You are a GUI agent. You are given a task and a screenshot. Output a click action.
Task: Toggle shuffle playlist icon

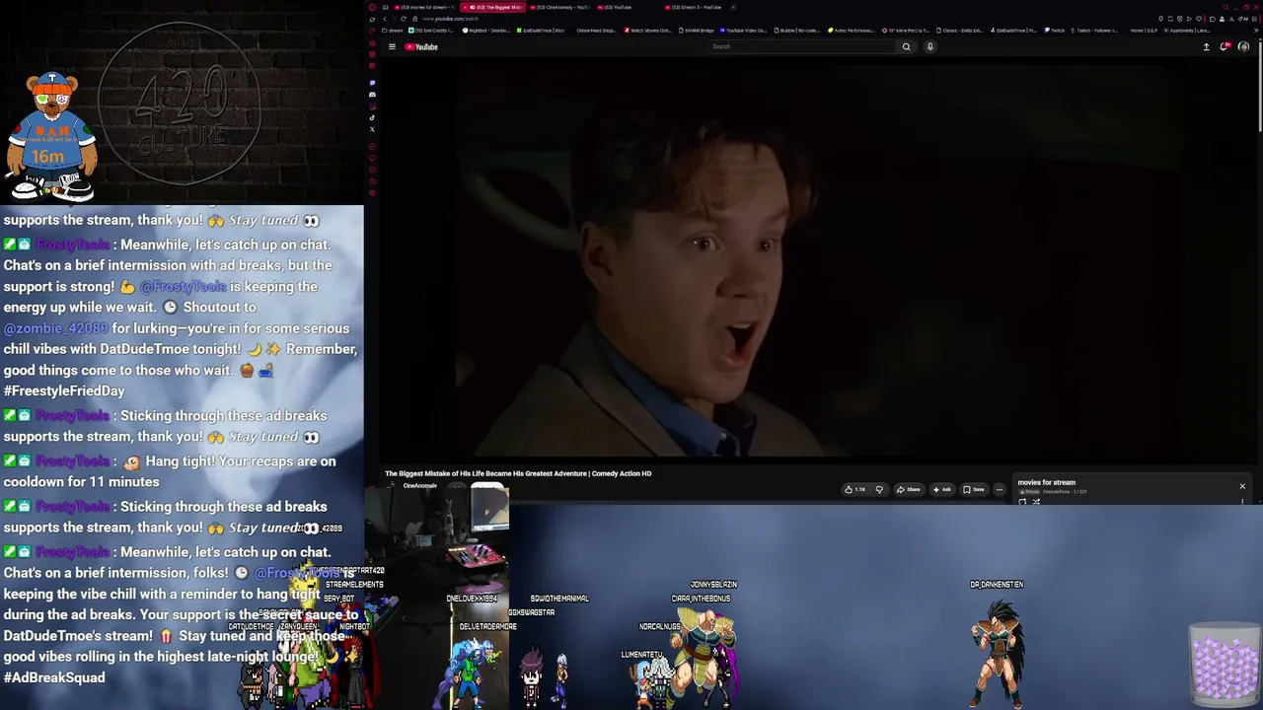[1036, 502]
